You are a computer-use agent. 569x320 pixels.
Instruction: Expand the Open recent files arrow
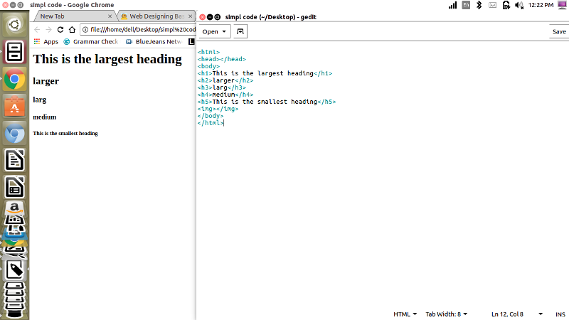click(x=224, y=31)
